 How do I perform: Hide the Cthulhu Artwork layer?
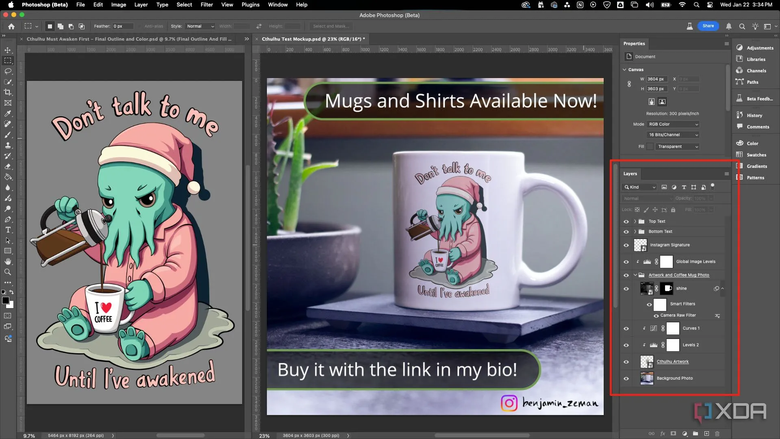click(x=626, y=362)
